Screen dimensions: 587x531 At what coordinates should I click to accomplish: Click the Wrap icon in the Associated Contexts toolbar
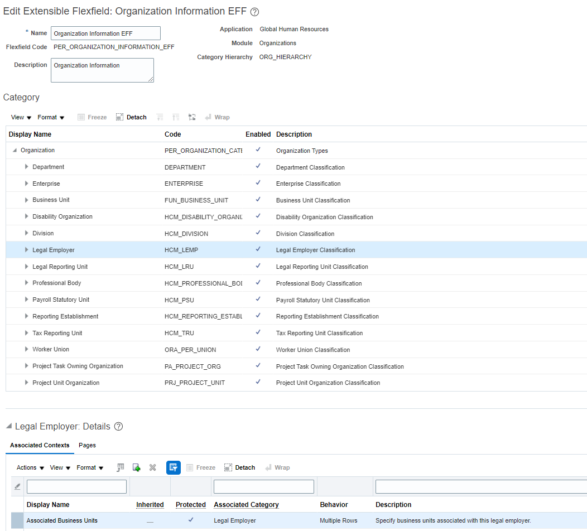point(277,467)
